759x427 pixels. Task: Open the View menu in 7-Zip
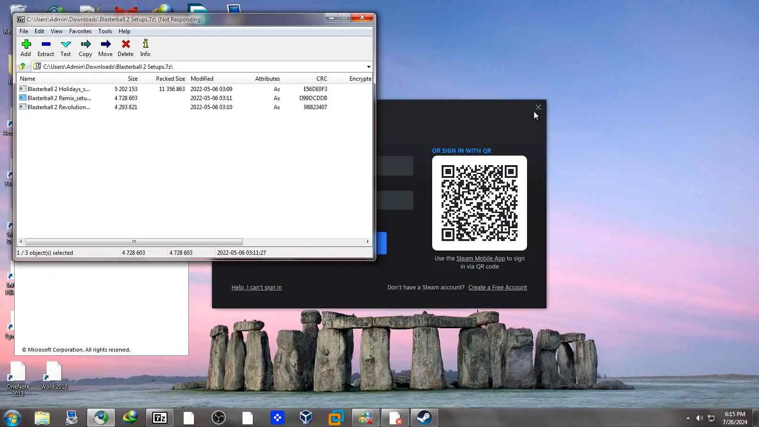(56, 31)
